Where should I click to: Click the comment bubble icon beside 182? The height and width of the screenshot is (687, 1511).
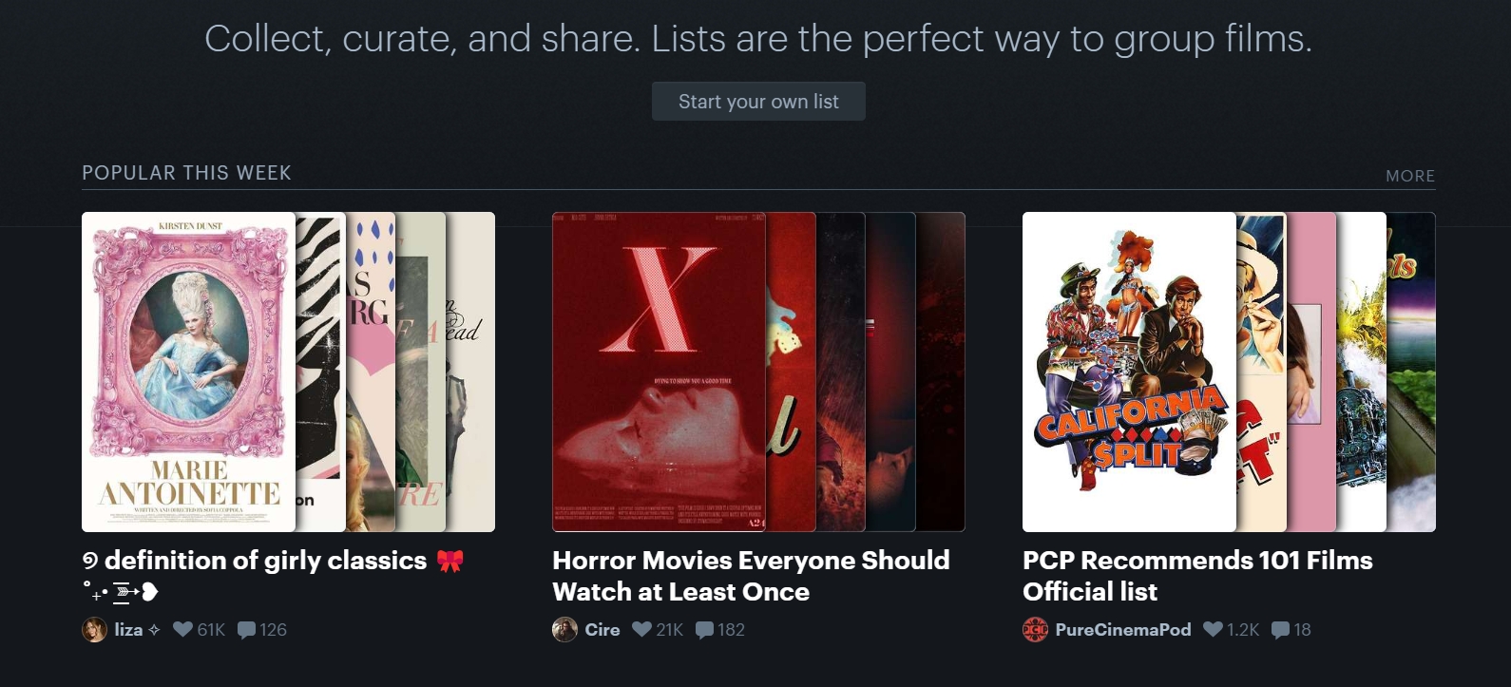pyautogui.click(x=704, y=630)
